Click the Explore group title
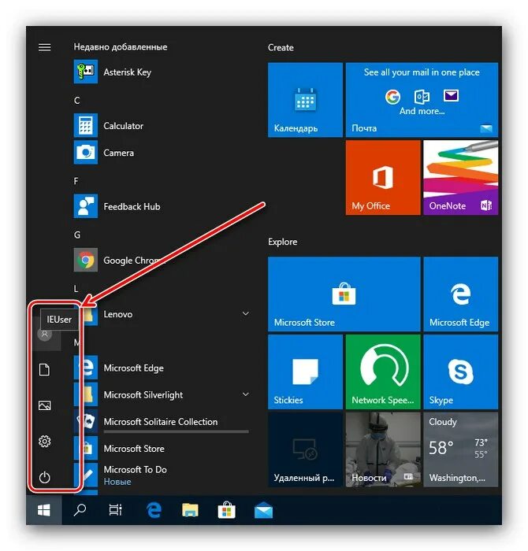 (x=282, y=242)
